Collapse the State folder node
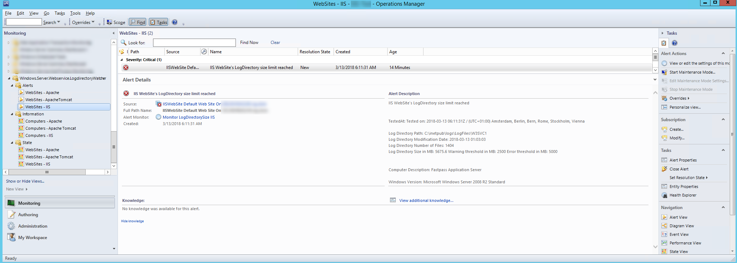This screenshot has height=263, width=737. 12,143
